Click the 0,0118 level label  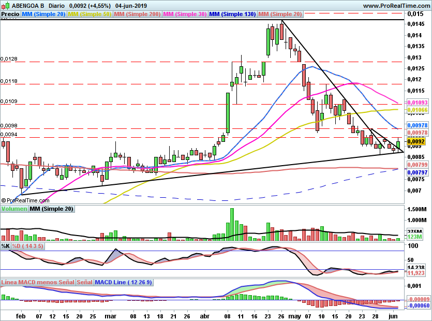(9, 81)
